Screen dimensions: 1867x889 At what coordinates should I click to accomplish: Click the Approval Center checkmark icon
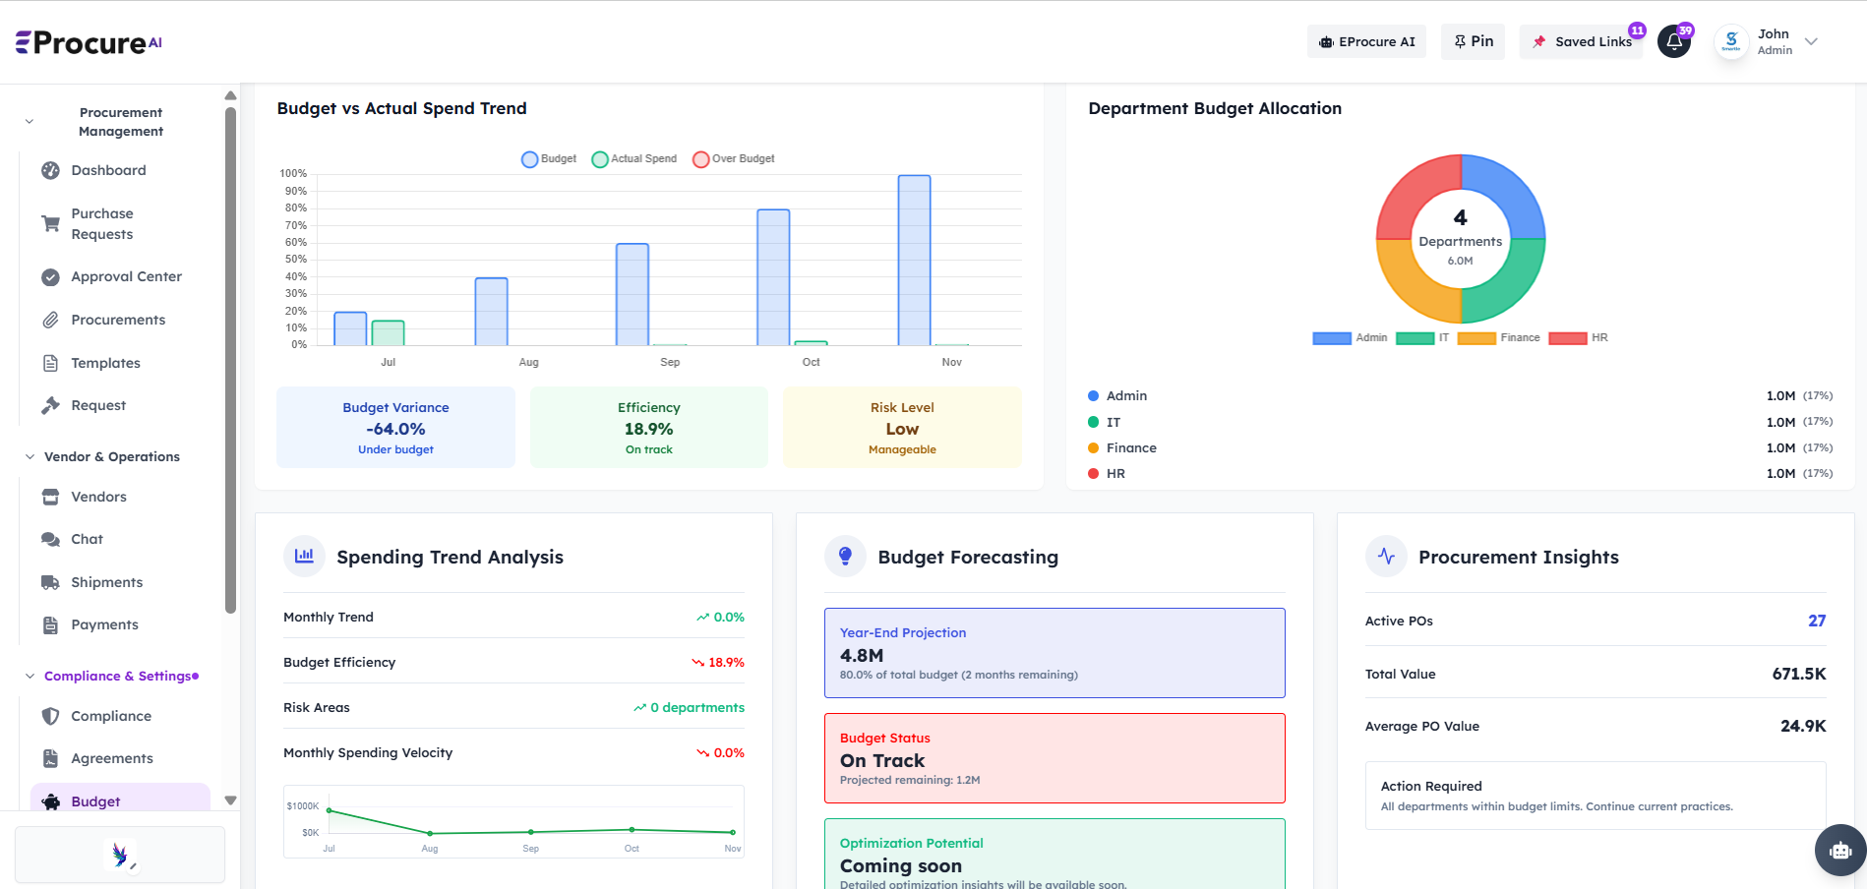50,277
